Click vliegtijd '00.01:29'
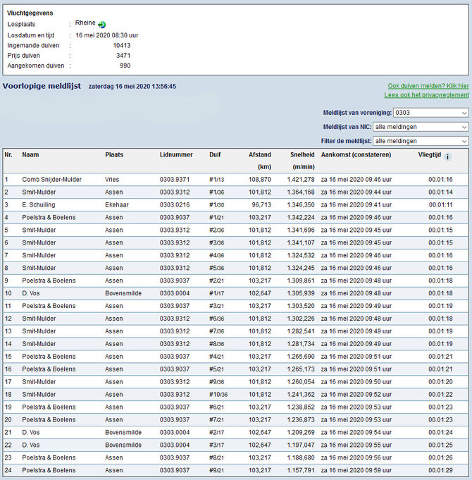The image size is (472, 480). point(440,471)
